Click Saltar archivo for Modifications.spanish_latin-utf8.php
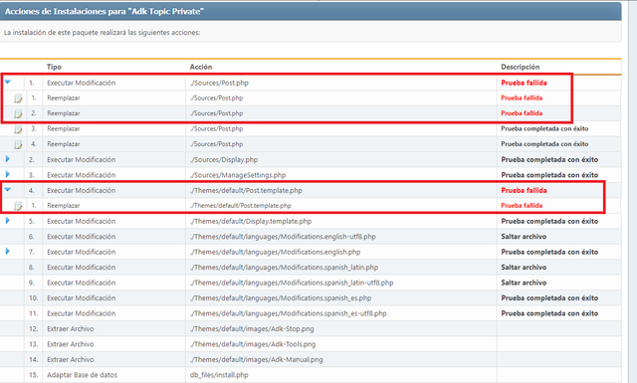This screenshot has width=637, height=383. [x=524, y=283]
